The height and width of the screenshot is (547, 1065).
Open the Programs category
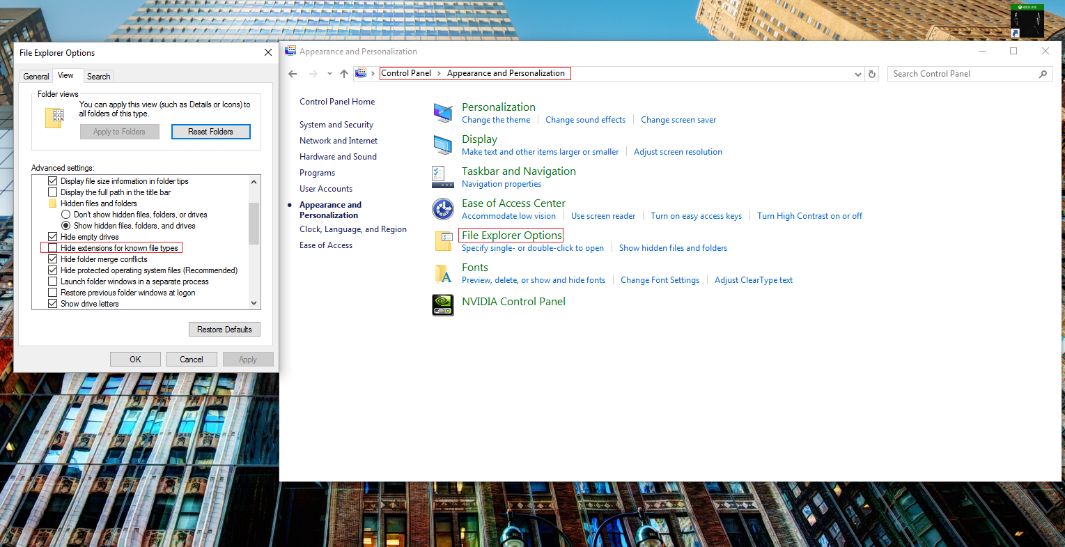click(x=317, y=173)
